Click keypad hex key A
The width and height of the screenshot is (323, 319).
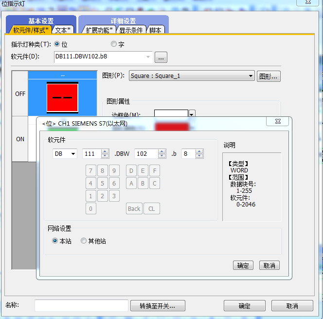click(131, 183)
